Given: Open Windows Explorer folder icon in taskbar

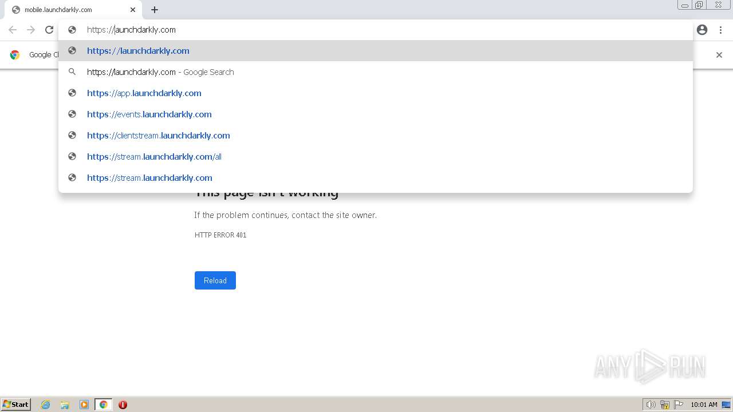Looking at the screenshot, I should tap(65, 405).
